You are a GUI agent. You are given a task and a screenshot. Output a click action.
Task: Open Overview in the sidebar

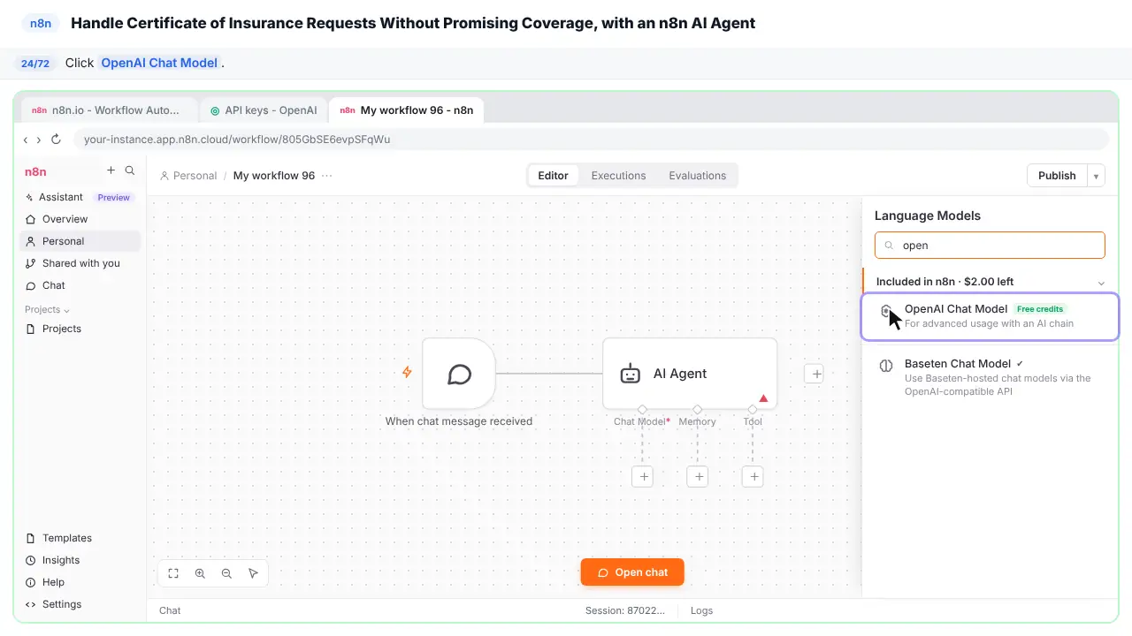80,219
